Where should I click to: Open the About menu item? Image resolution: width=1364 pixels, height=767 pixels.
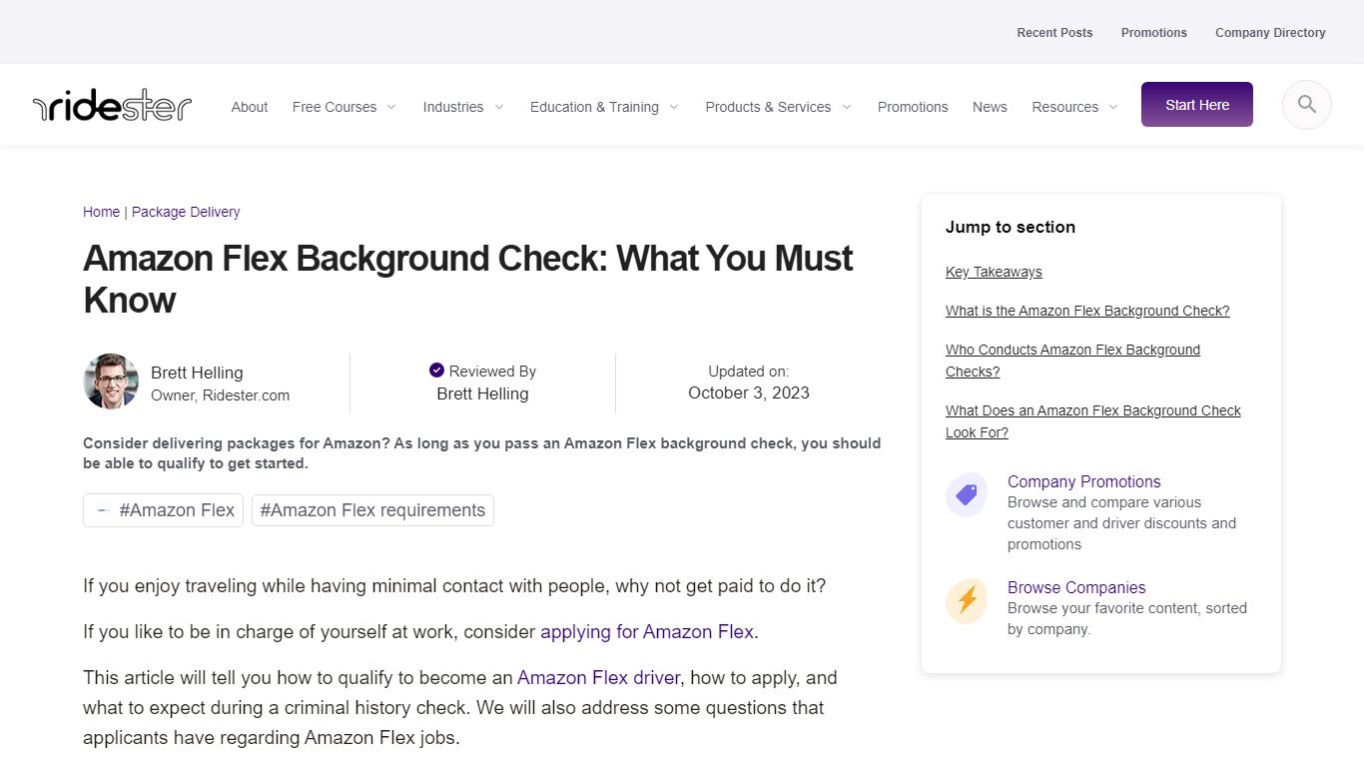[250, 107]
